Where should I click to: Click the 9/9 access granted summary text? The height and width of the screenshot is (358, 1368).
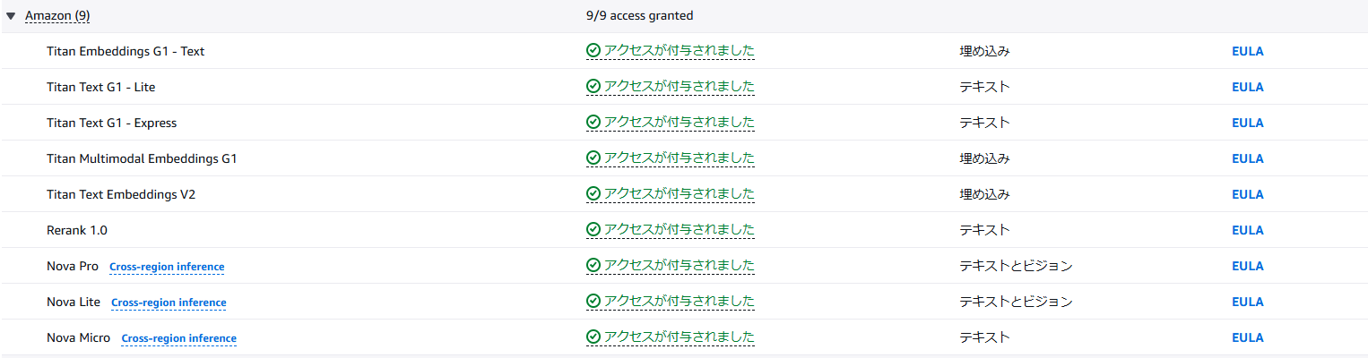(638, 15)
